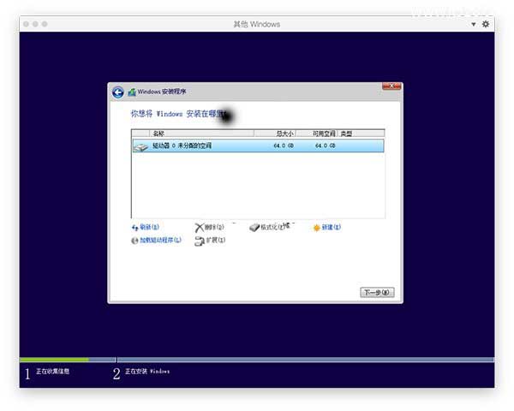Viewport: 514px width, 411px height.
Task: Sort by the 名称 column header
Action: coord(201,134)
